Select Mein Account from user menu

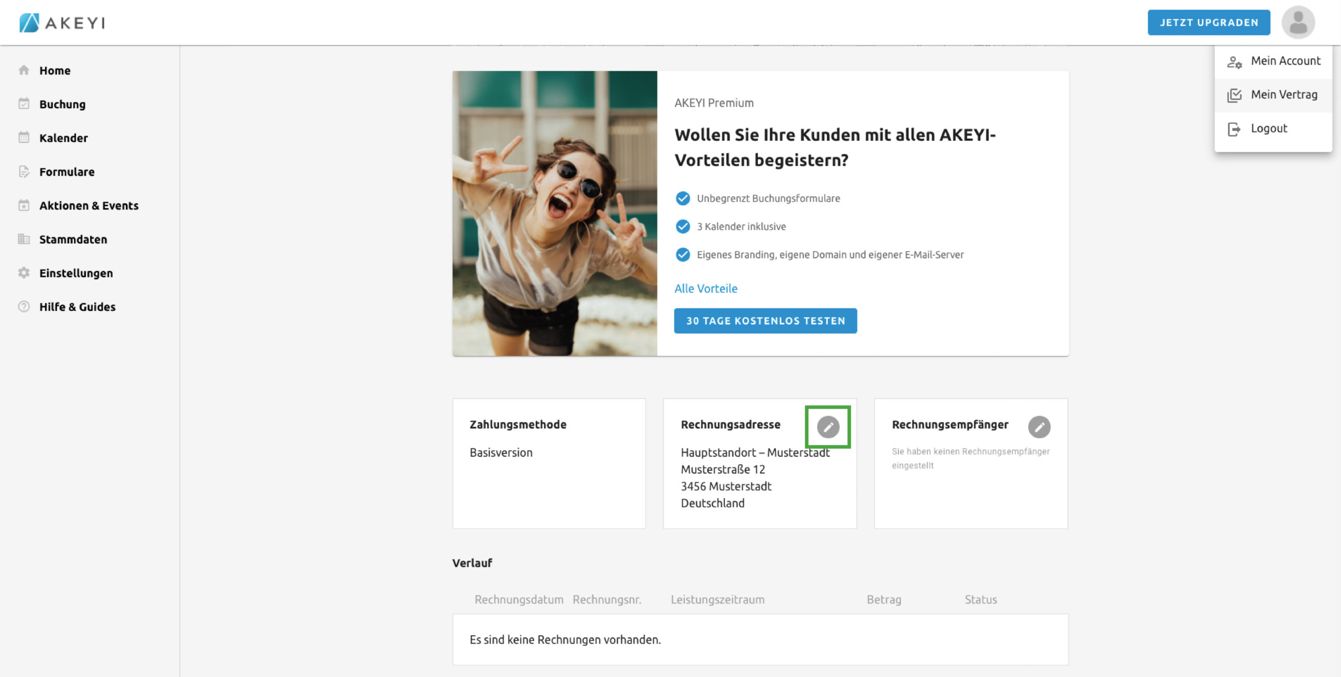click(x=1285, y=61)
